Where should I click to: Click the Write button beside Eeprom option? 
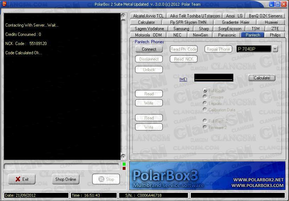pyautogui.click(x=149, y=103)
